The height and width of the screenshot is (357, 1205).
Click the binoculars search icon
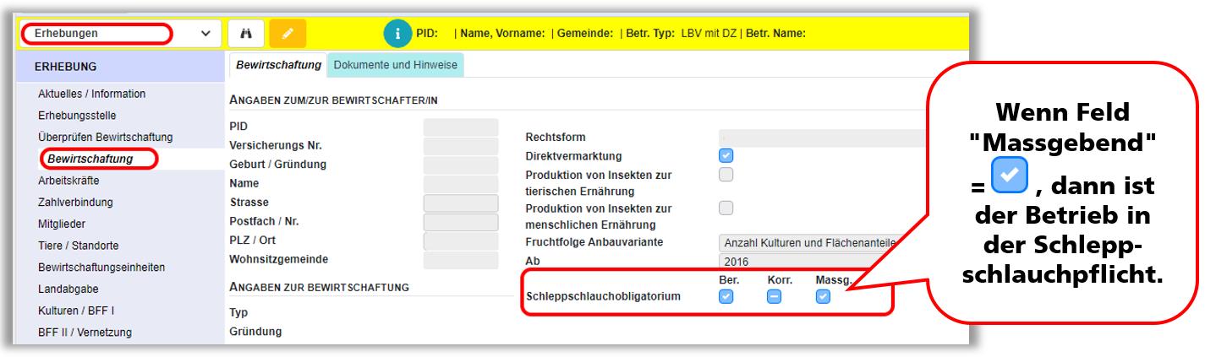pos(246,34)
